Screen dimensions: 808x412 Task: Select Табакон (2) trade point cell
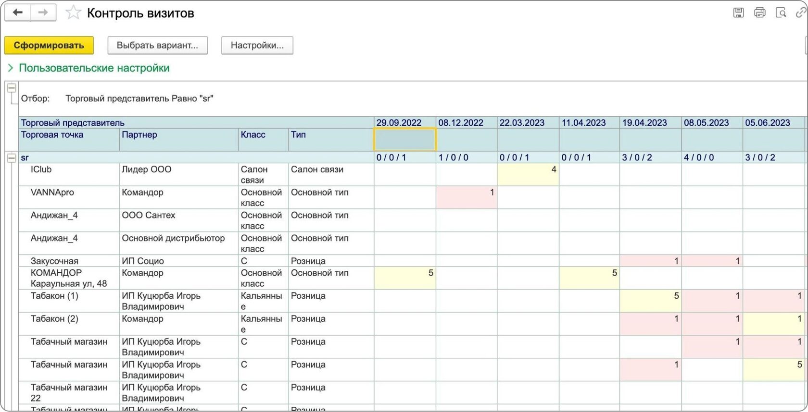point(69,324)
